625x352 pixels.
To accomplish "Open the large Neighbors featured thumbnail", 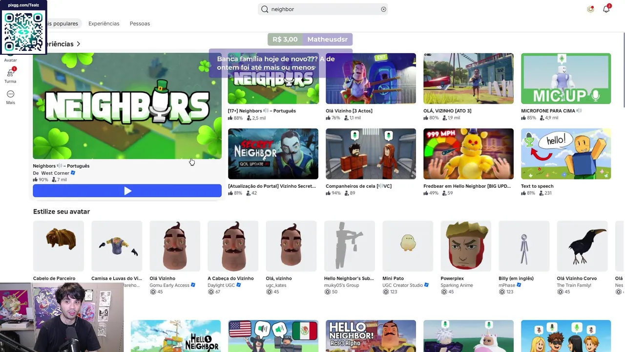I will 127,106.
